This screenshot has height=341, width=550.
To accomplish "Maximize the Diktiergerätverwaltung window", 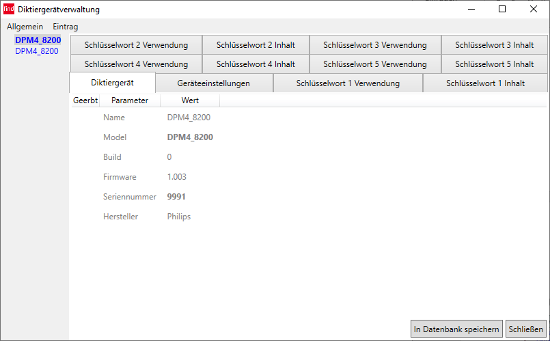I will (502, 9).
